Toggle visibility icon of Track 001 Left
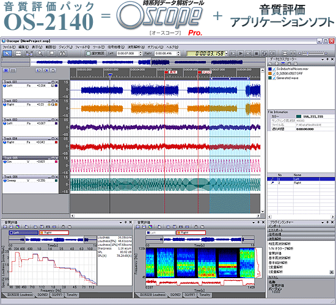 [x=5, y=85]
